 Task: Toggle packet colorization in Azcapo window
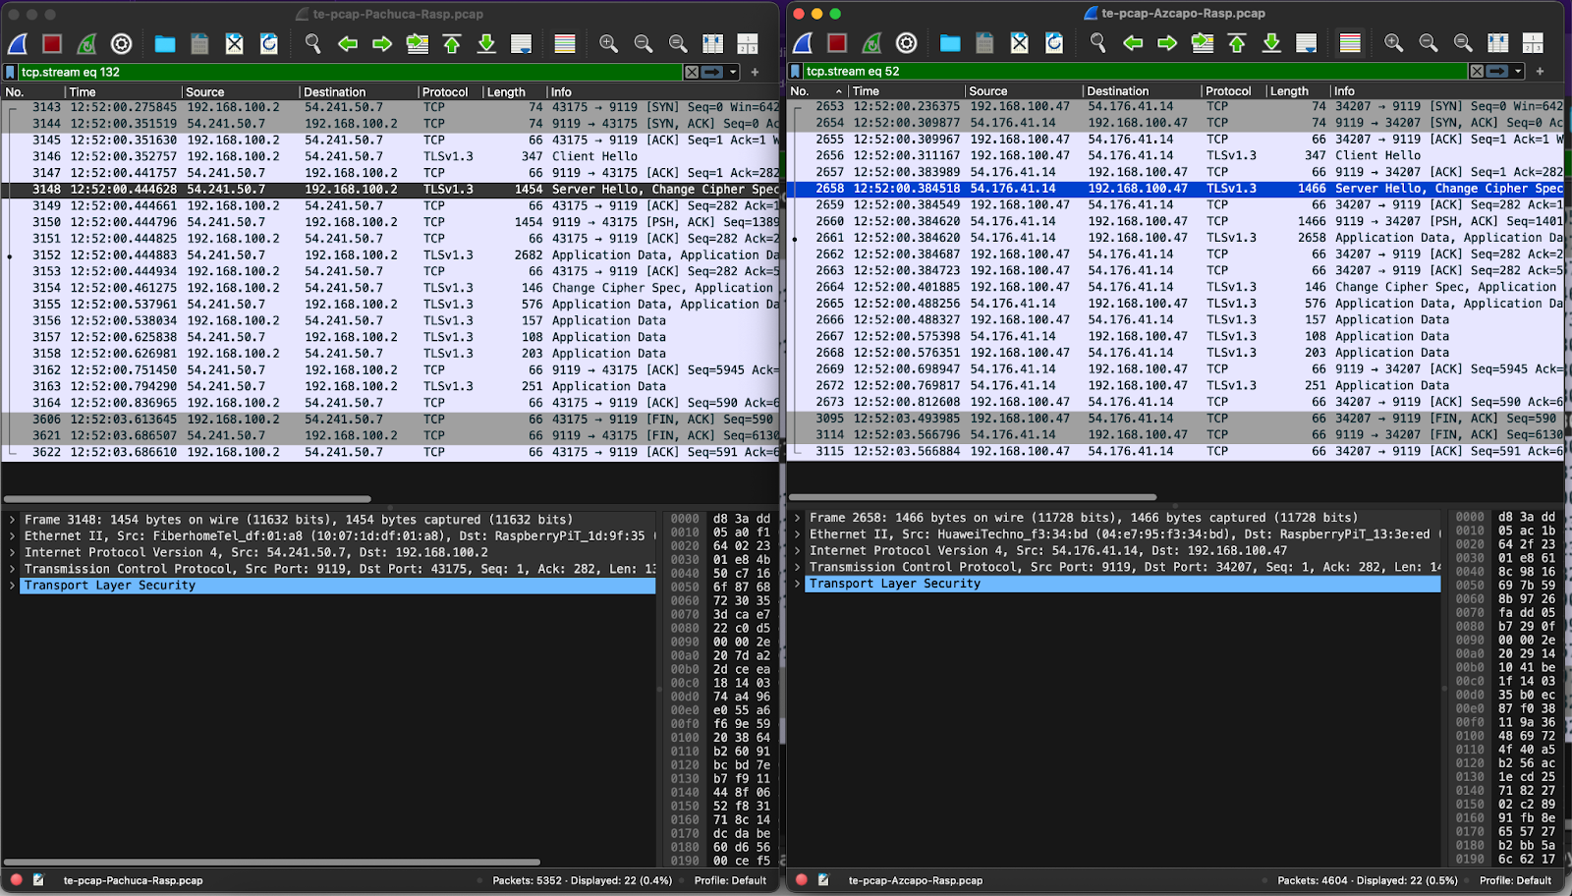(x=1350, y=43)
